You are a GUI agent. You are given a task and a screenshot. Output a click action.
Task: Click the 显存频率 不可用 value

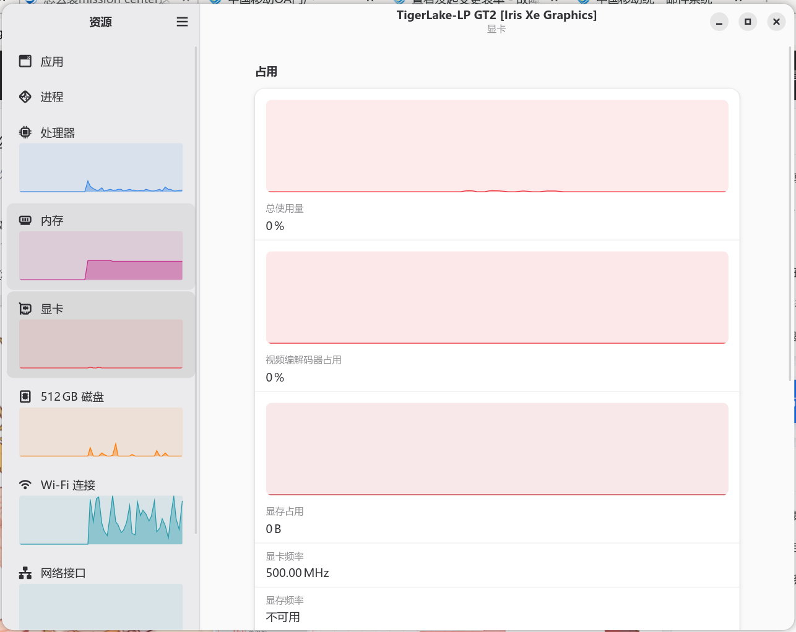283,617
